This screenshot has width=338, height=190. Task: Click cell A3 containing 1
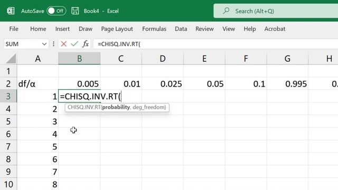(37, 96)
